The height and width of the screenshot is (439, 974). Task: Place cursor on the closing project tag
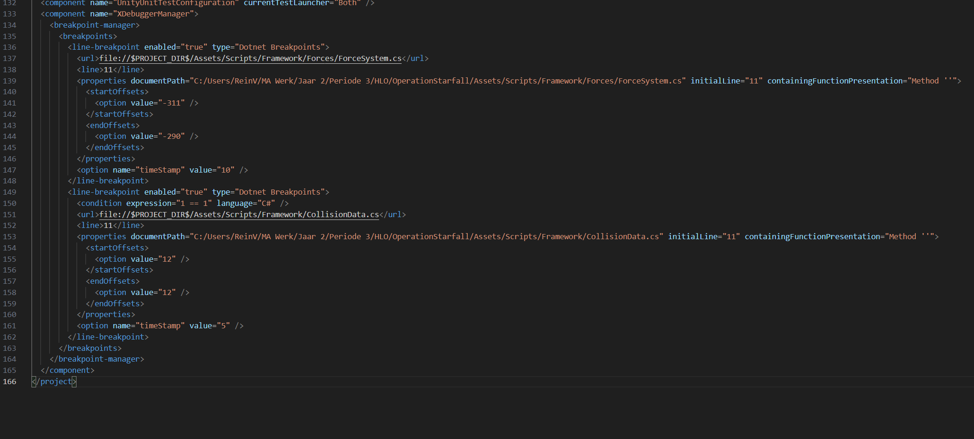click(54, 382)
